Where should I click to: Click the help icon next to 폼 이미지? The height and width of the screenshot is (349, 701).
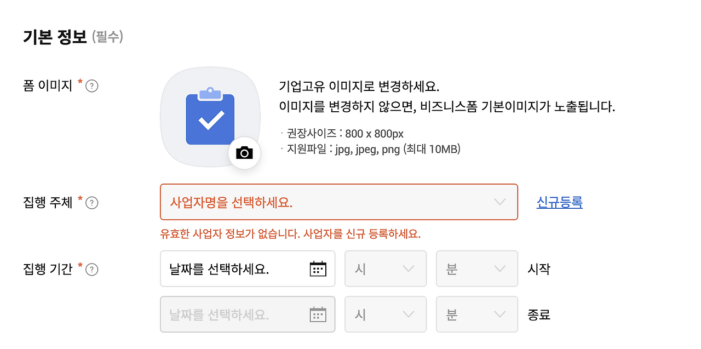pyautogui.click(x=92, y=86)
